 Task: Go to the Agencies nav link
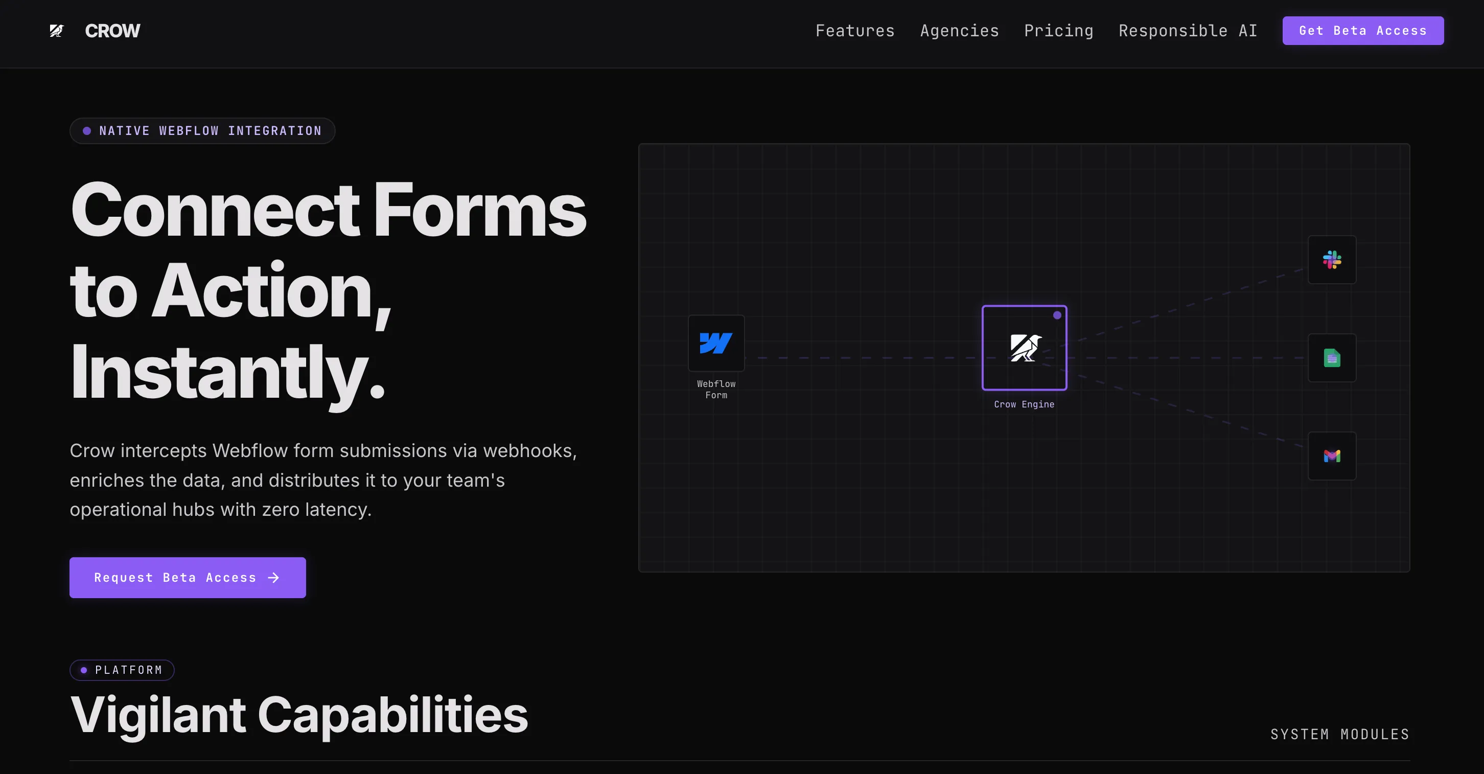coord(959,31)
